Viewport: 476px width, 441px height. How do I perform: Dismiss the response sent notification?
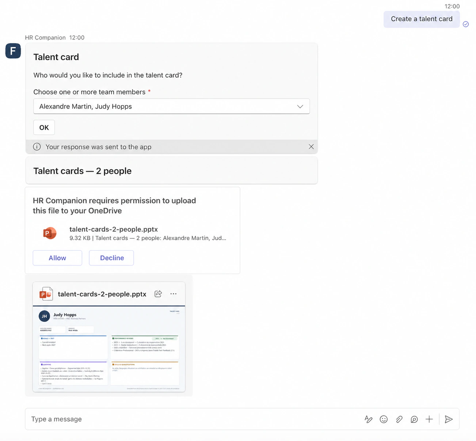click(311, 147)
